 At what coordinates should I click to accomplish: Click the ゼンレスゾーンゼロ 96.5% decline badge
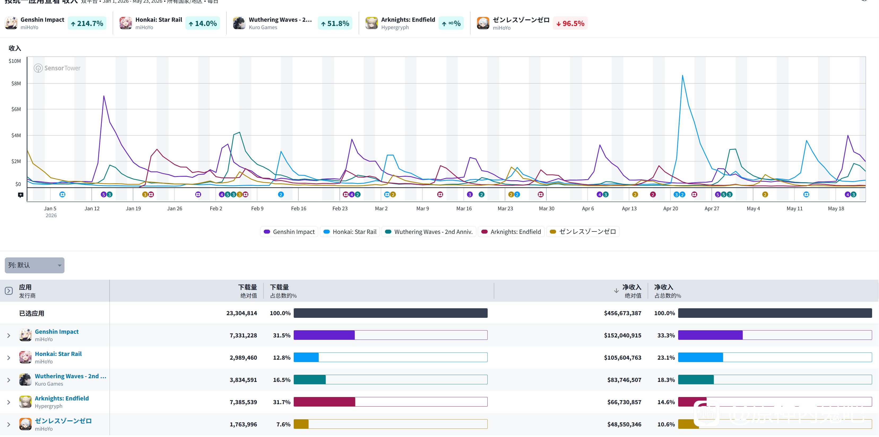point(570,24)
